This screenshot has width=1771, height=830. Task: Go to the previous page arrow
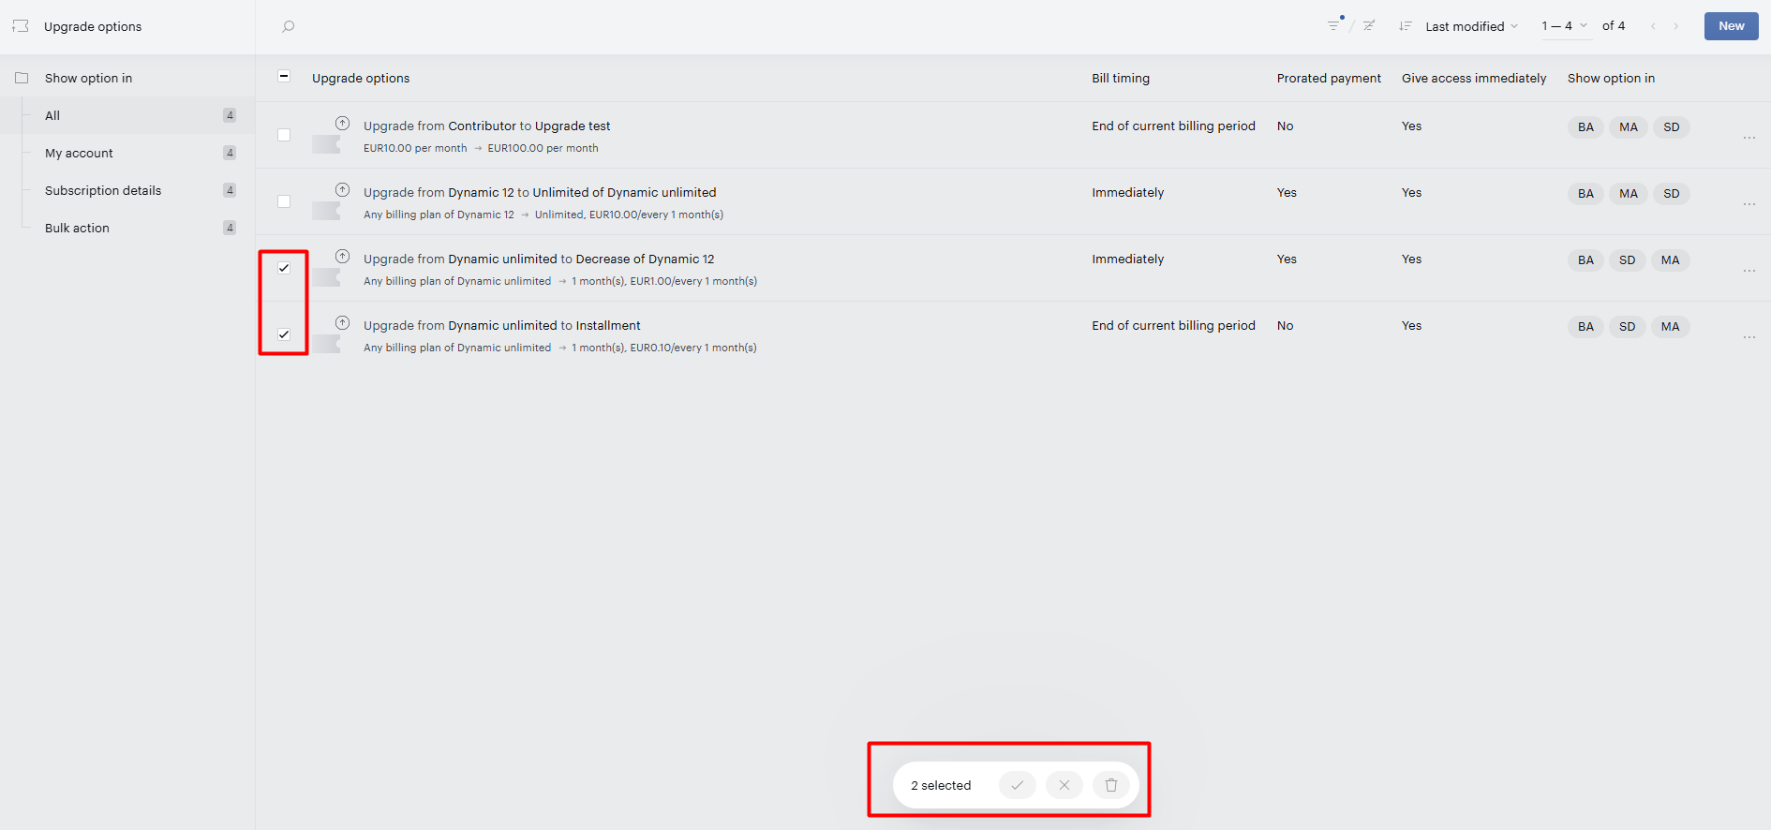tap(1653, 26)
